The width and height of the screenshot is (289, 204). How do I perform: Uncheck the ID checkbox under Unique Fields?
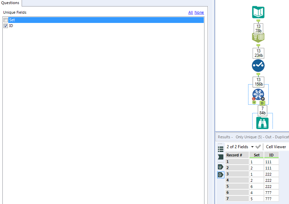point(5,25)
